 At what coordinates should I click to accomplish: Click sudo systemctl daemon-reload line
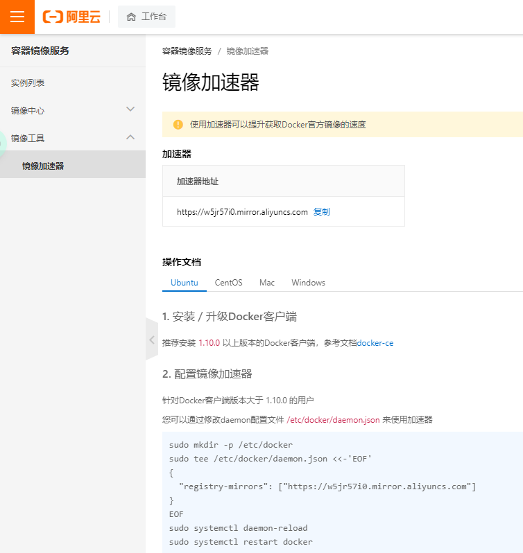point(238,528)
